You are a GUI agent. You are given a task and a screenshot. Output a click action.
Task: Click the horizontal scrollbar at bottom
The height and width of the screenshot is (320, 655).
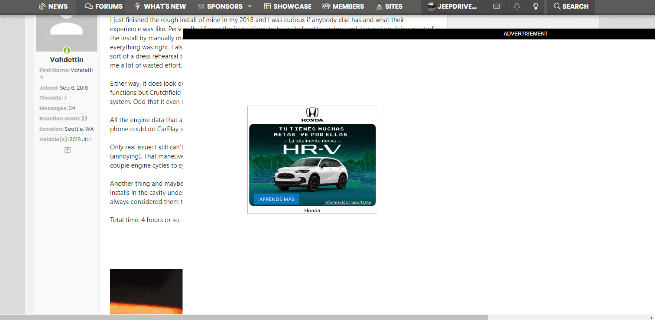[x=244, y=317]
